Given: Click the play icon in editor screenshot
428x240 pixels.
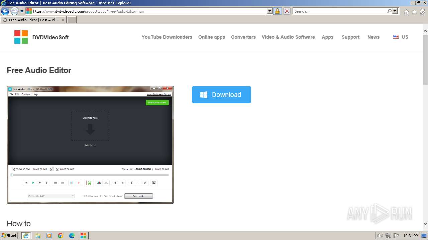Looking at the screenshot, I should point(33,183).
